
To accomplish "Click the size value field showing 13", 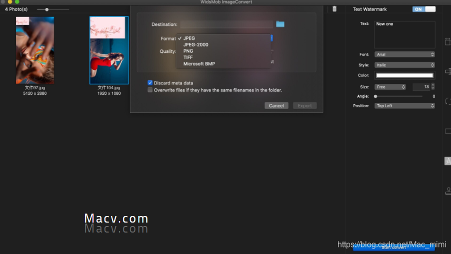I will click(x=421, y=87).
